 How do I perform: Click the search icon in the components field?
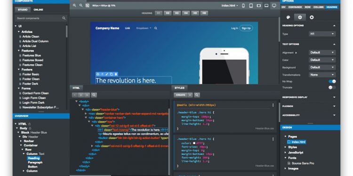coord(64,18)
